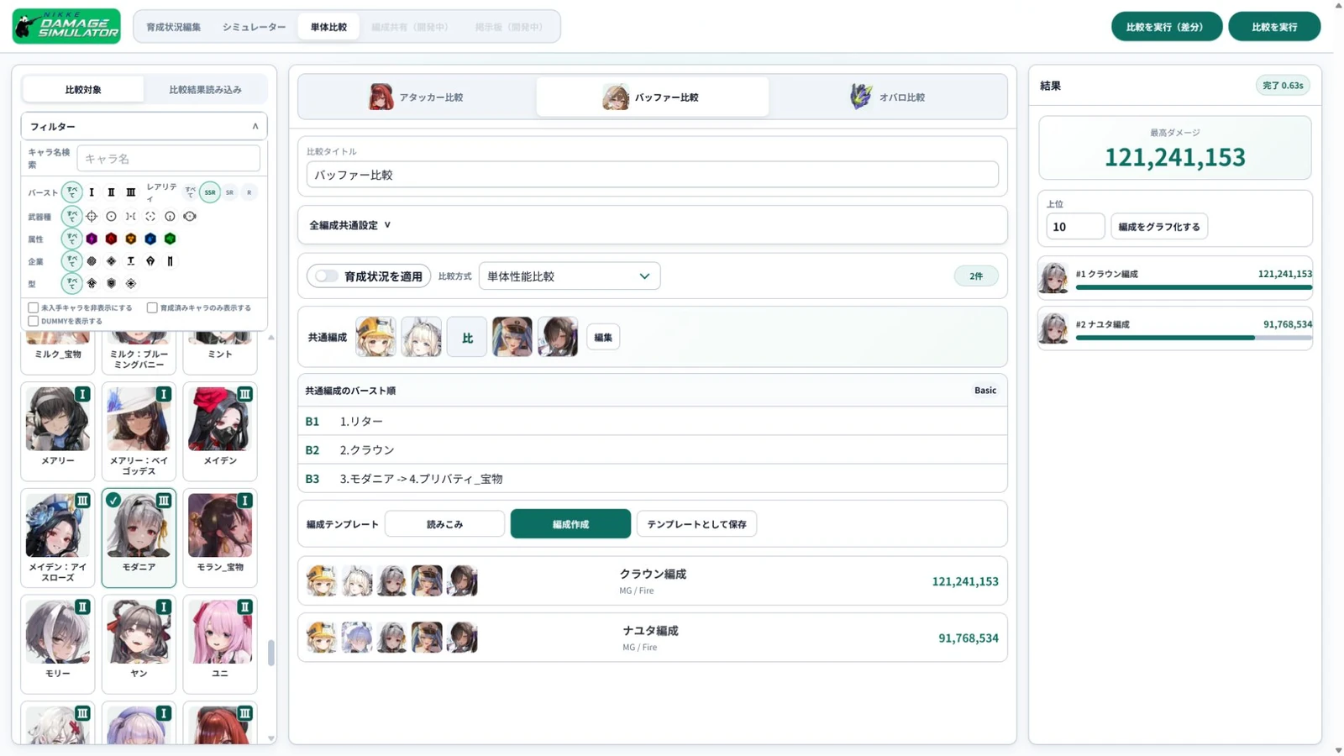
Task: Toggle the 育成状況を適用 switch
Action: pos(327,276)
